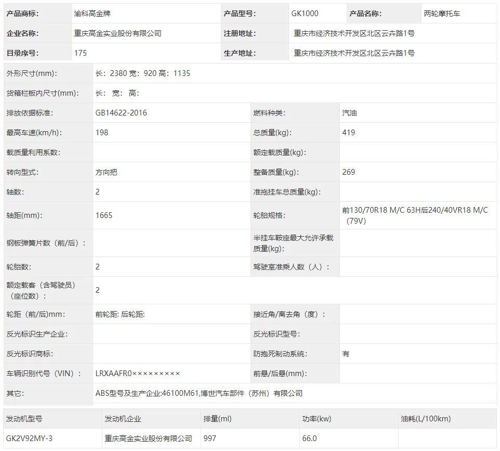
Task: Click the 产品商标 label
Action: click(22, 14)
